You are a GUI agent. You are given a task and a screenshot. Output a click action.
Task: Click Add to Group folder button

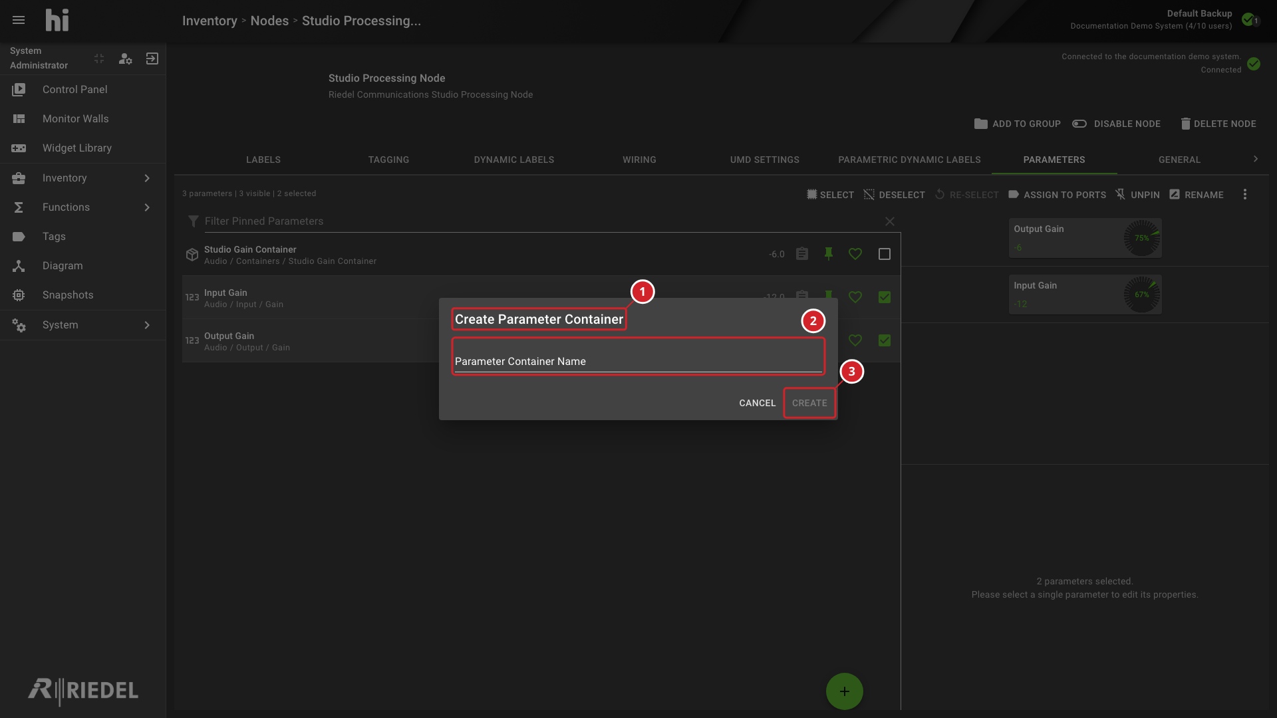(1018, 124)
